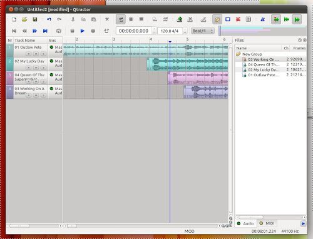313x239 pixels.
Task: Save the current session
Action: pos(35,19)
